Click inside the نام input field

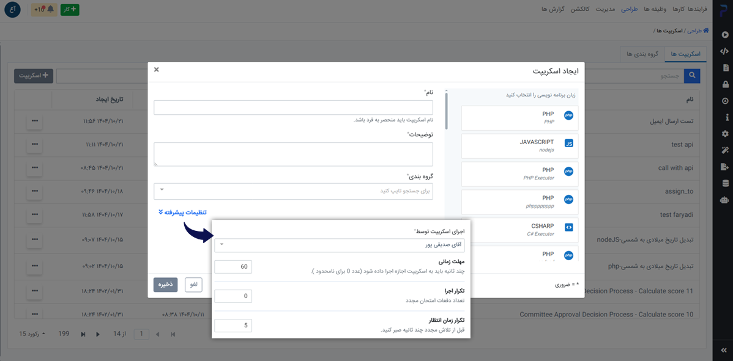click(294, 108)
